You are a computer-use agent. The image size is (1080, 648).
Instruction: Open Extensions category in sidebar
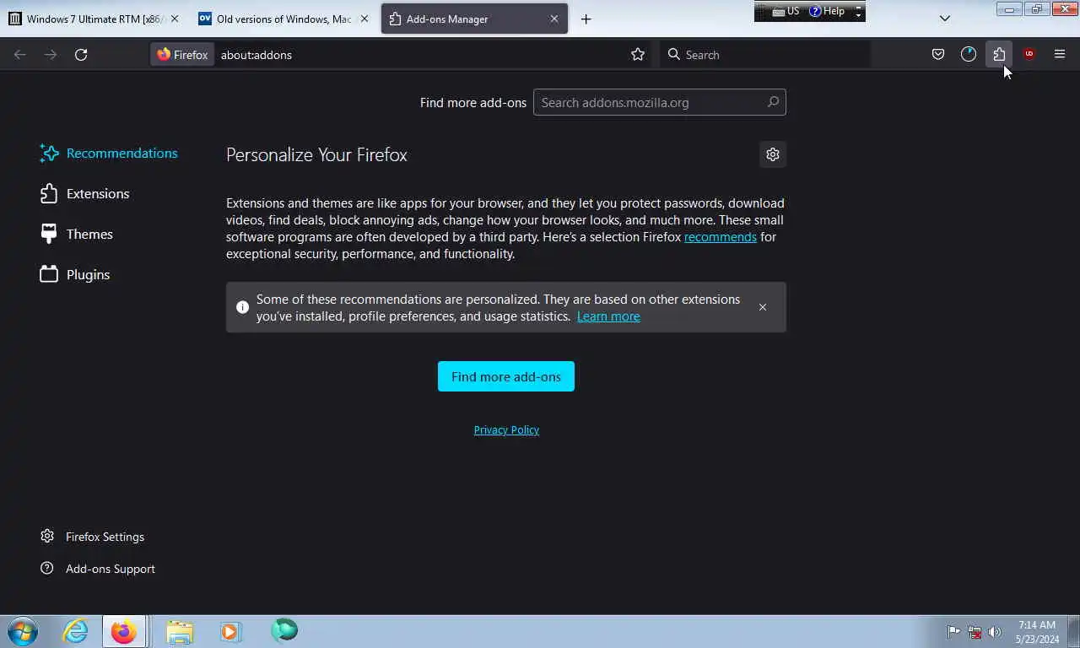pyautogui.click(x=84, y=193)
